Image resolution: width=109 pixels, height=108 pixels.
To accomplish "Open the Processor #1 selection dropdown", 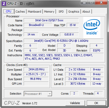I will [x=38, y=94].
